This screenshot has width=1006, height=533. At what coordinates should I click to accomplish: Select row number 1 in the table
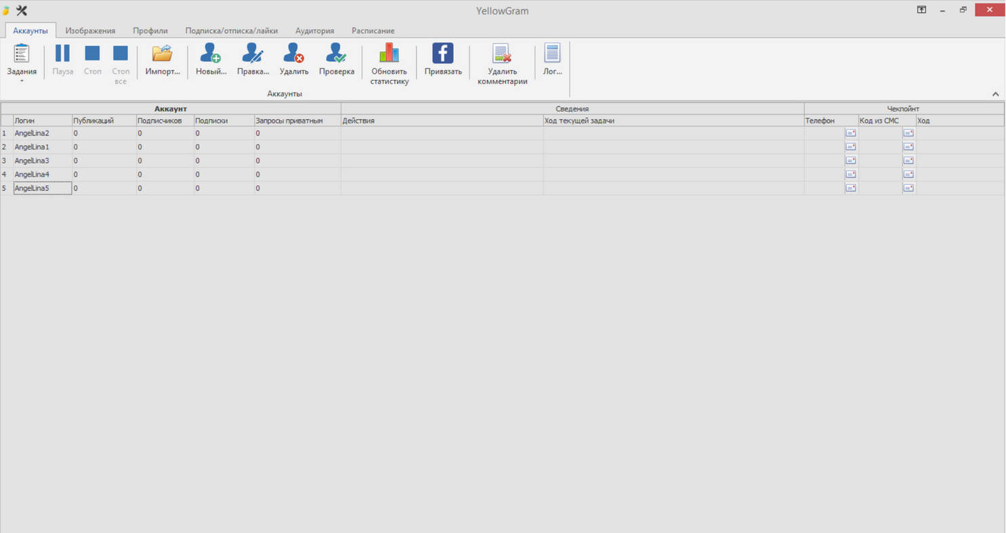6,133
